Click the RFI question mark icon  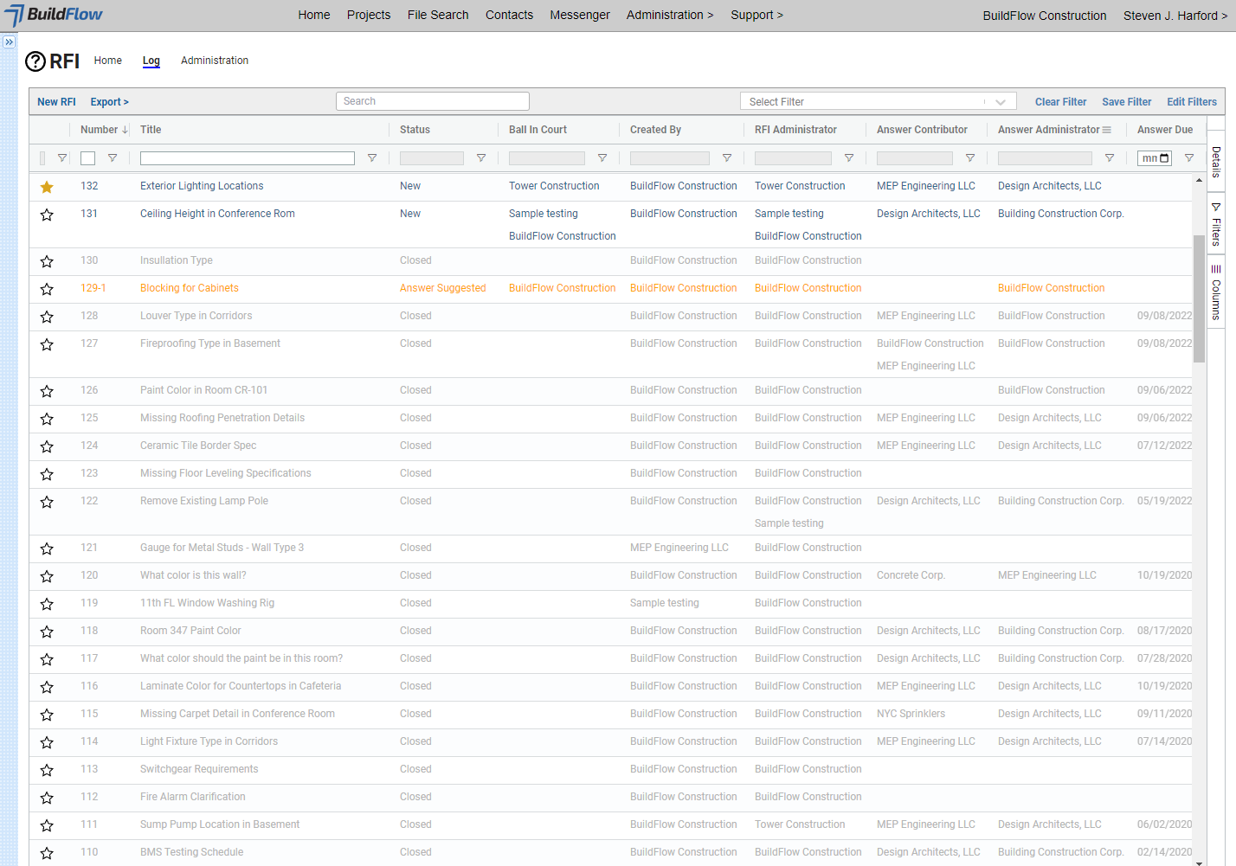[x=35, y=61]
